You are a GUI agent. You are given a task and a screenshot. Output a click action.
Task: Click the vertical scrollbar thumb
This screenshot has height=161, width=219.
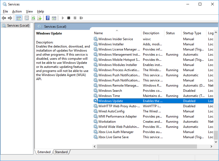216,135
